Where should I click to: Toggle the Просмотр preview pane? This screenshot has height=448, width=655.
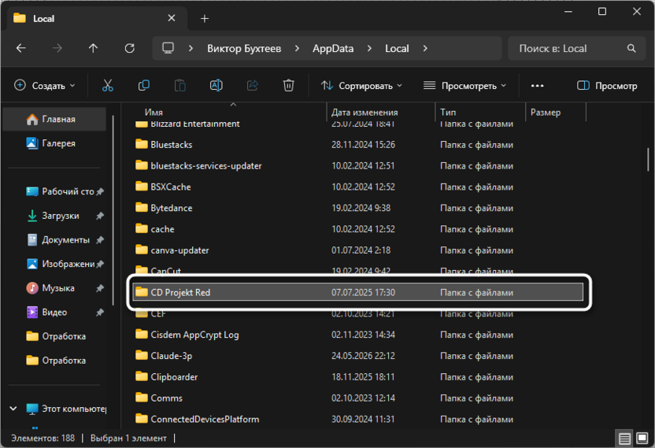[x=607, y=86]
